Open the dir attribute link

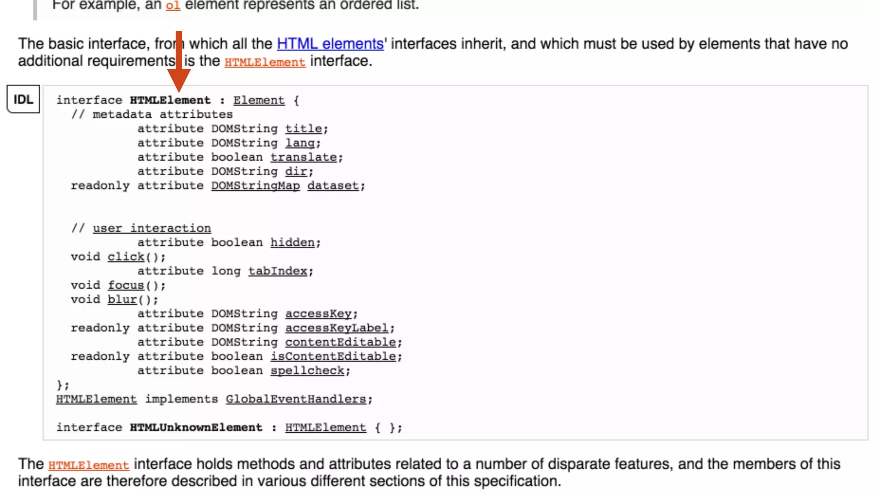296,171
